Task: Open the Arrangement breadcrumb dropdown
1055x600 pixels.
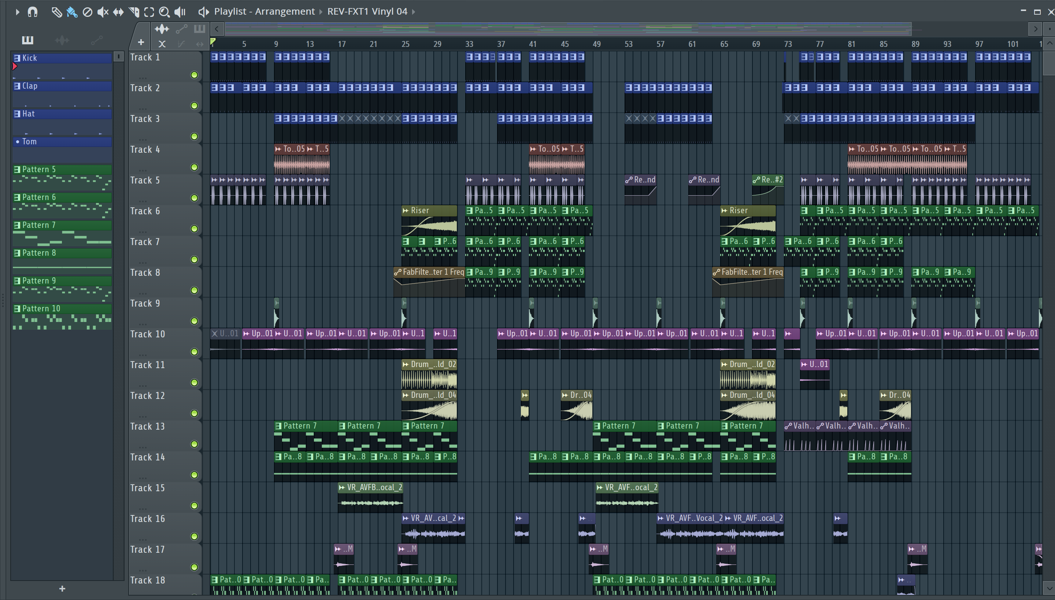Action: [x=321, y=12]
